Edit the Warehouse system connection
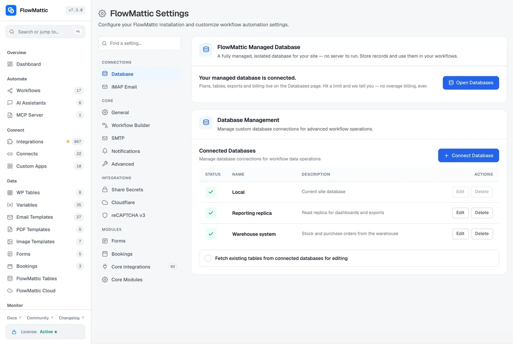Viewport: 513px width, 344px height. (460, 234)
